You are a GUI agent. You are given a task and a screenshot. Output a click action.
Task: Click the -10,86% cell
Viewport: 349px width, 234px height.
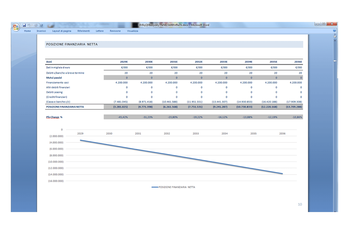pyautogui.click(x=297, y=117)
